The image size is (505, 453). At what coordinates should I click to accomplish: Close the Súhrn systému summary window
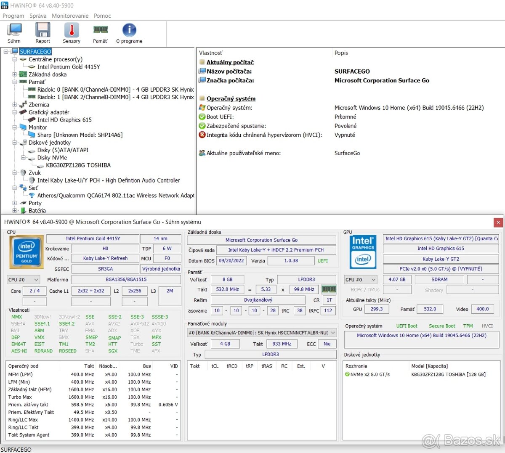[498, 222]
